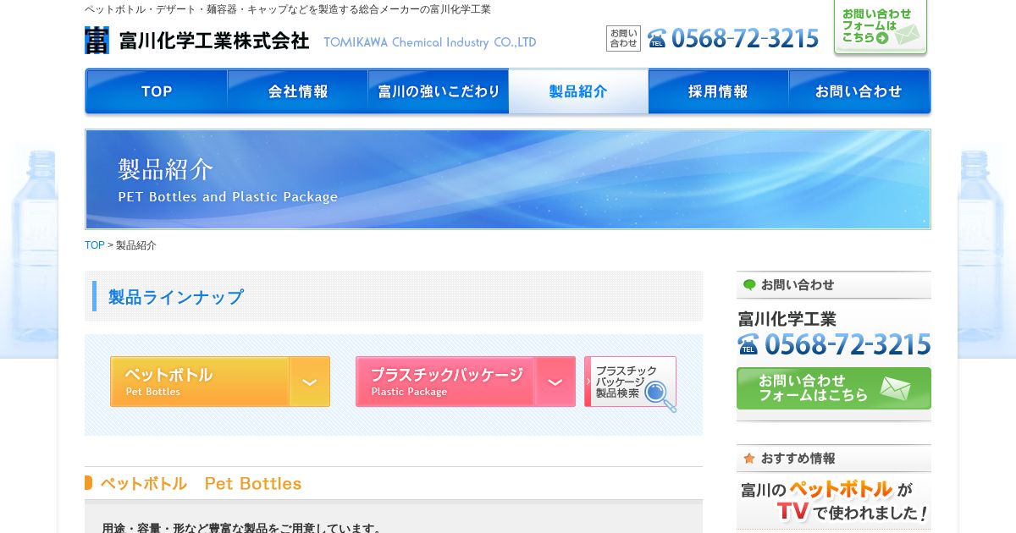
Task: Click the envelope icon on the sidebar contact button
Action: 896,388
